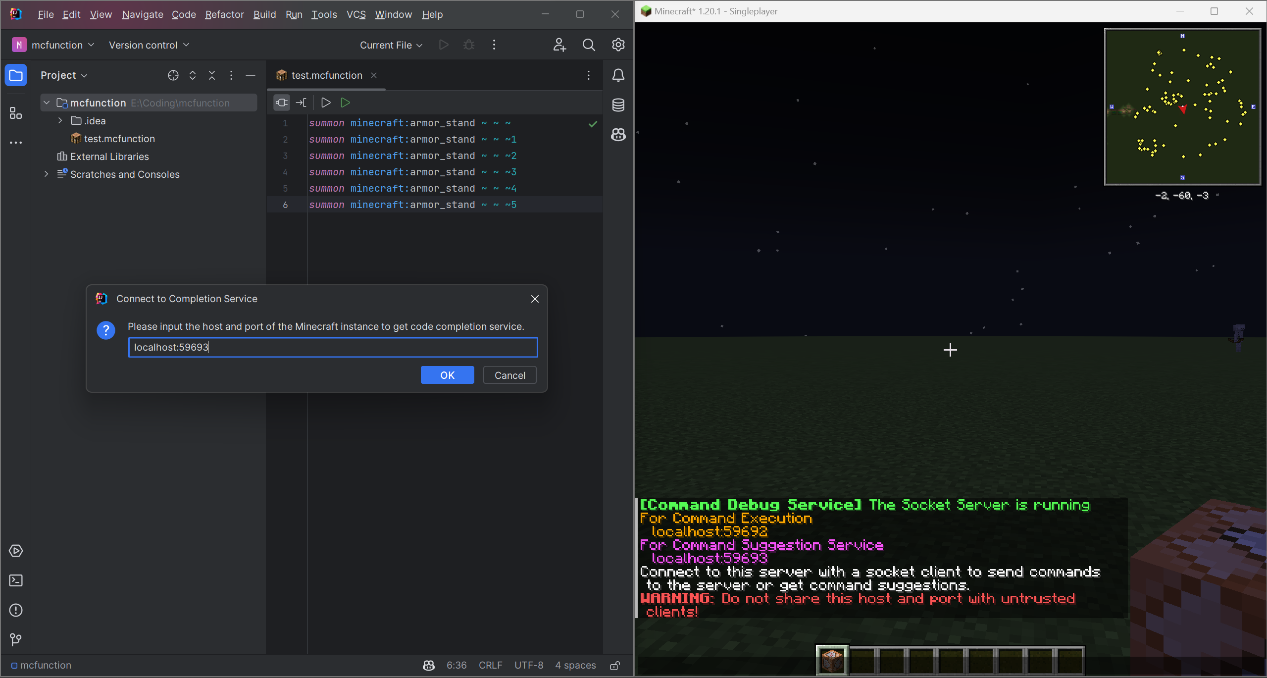Open the File menu
The width and height of the screenshot is (1267, 678).
point(46,14)
